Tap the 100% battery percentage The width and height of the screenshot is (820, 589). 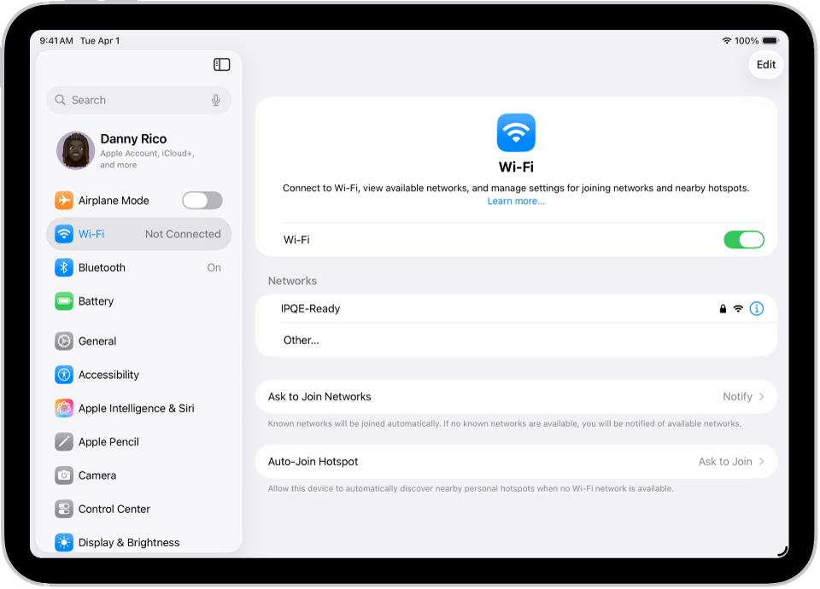pyautogui.click(x=747, y=41)
